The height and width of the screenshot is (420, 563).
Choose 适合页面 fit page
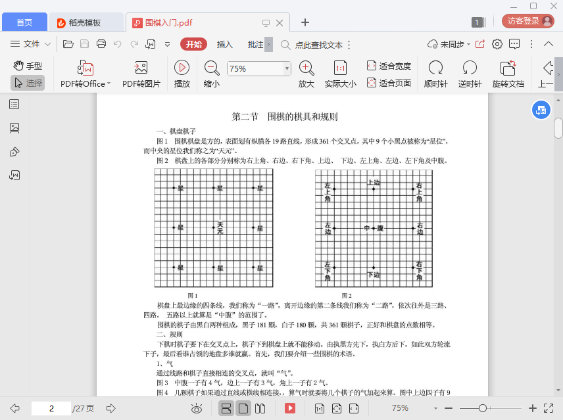pos(389,83)
